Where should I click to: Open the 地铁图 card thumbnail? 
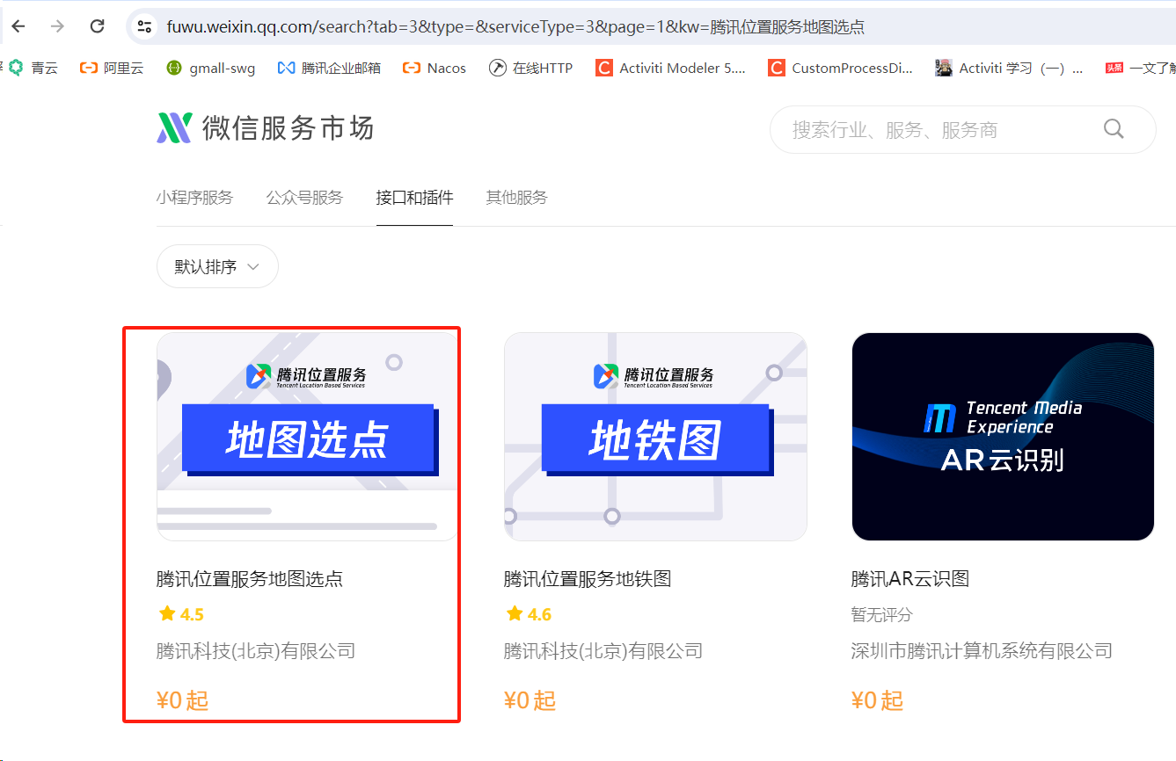[655, 437]
